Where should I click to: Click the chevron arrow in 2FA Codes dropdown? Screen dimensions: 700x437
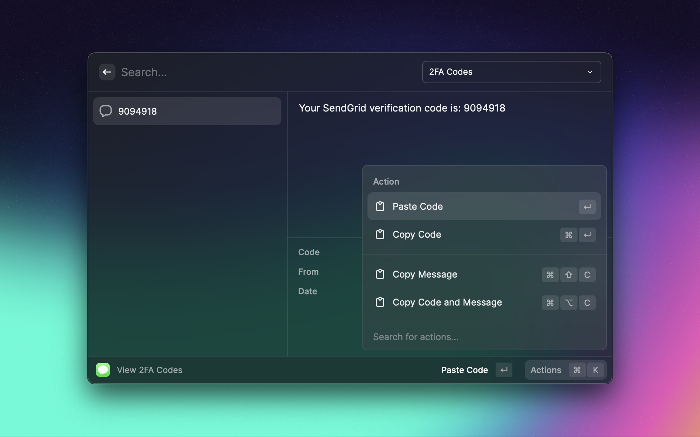coord(590,72)
